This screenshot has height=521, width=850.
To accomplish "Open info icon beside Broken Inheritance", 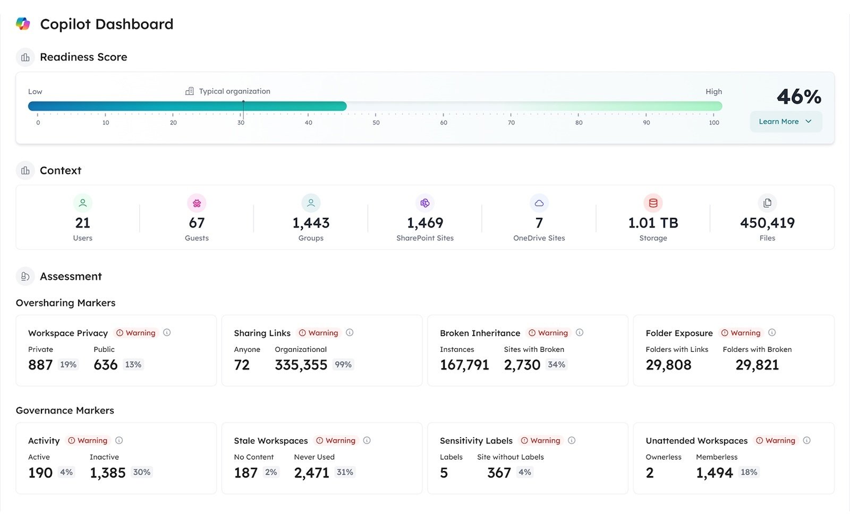I will (580, 333).
